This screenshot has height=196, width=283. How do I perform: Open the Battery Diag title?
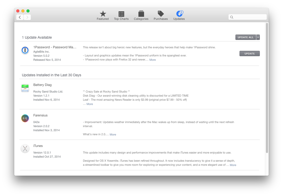(43, 85)
